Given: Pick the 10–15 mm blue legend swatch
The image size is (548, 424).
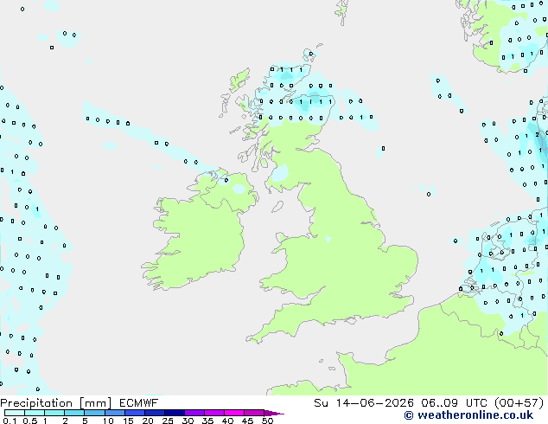Looking at the screenshot, I should [x=115, y=413].
